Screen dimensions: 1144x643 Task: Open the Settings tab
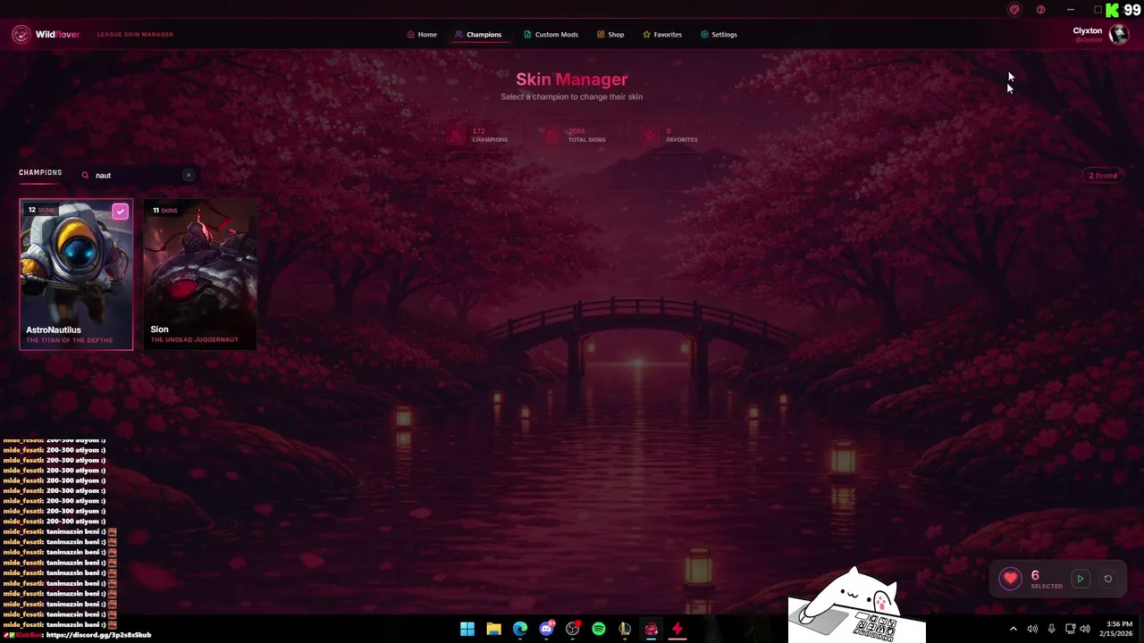click(719, 35)
